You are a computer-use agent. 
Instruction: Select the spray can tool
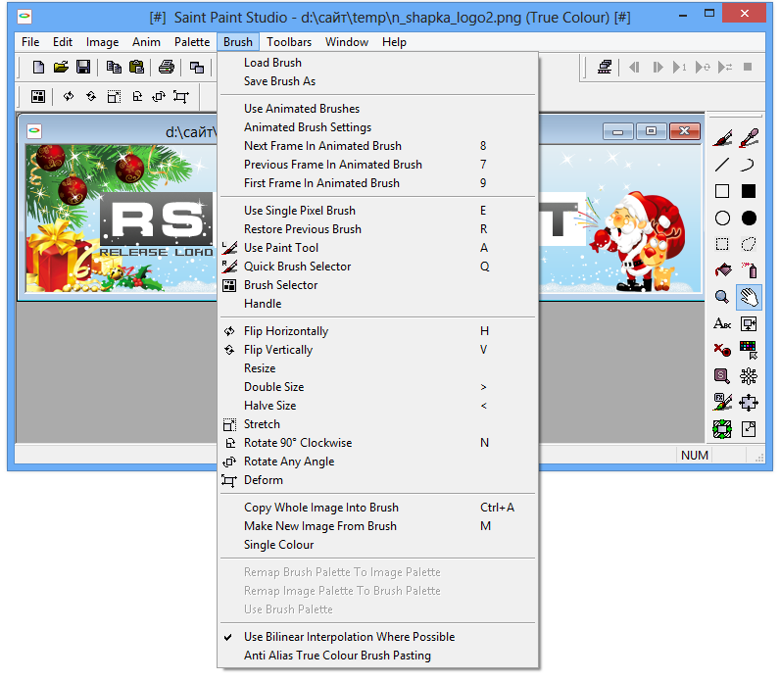point(750,270)
